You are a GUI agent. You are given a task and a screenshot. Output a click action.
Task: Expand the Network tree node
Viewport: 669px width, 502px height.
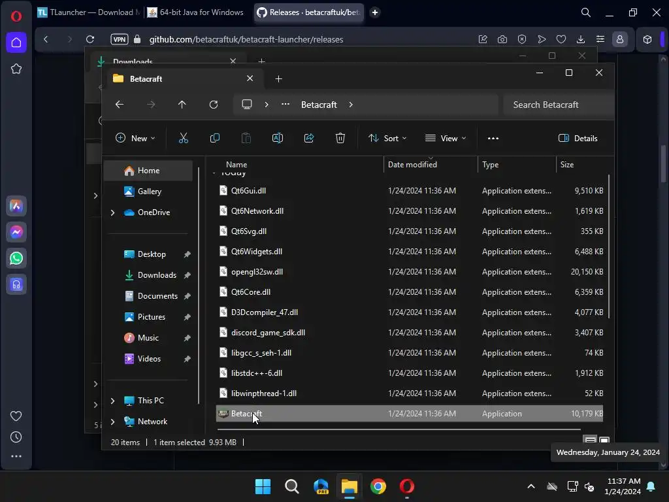[112, 422]
